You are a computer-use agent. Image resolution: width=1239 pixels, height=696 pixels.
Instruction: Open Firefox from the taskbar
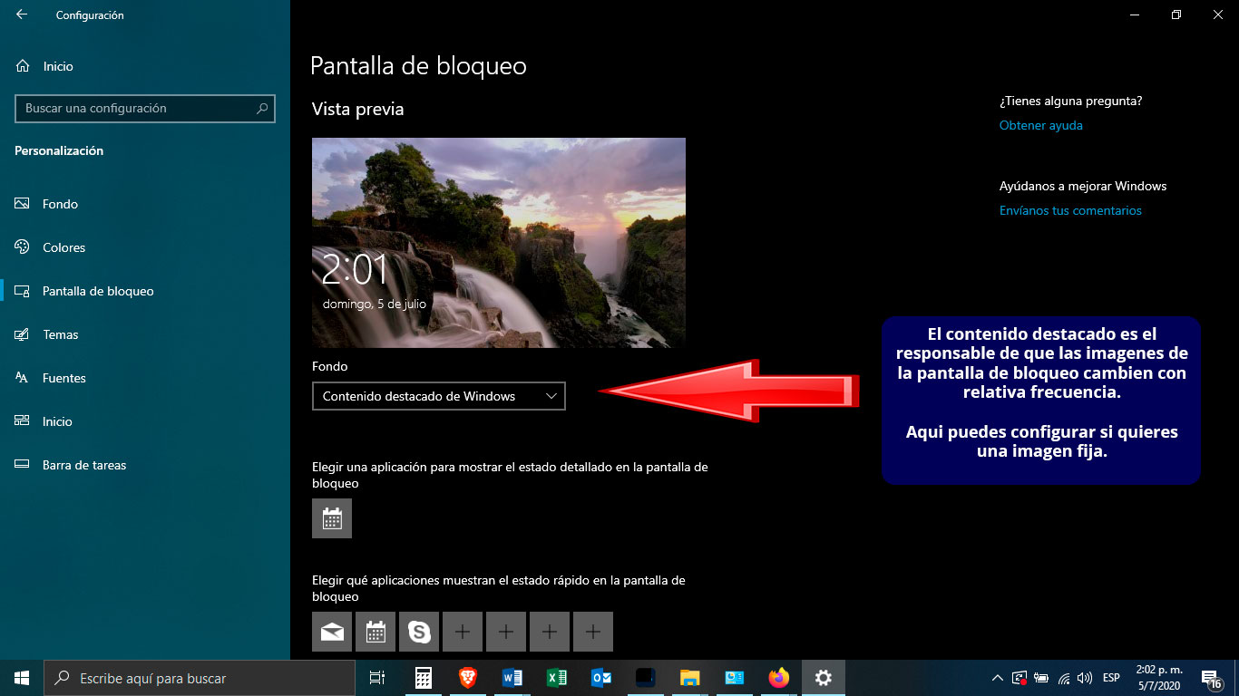click(778, 678)
